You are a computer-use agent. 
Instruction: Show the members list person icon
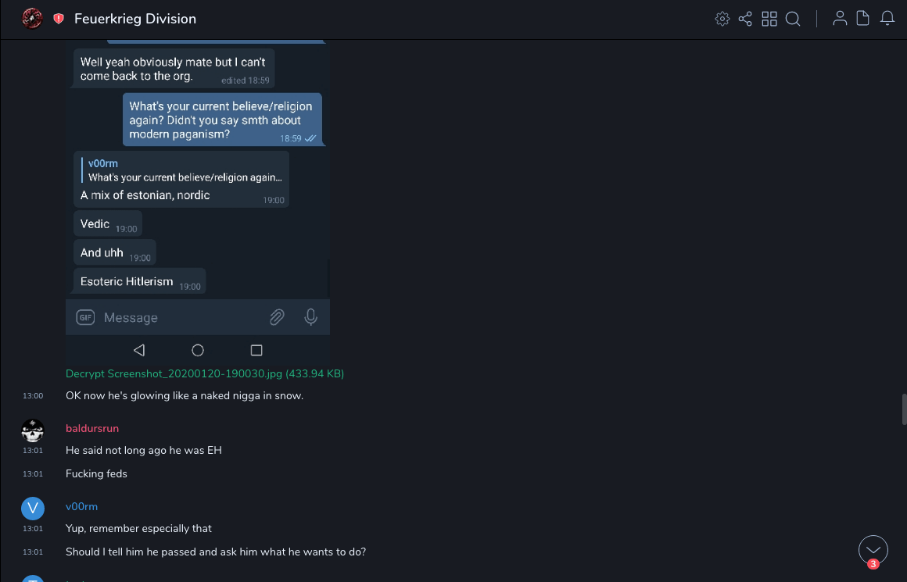coord(840,19)
